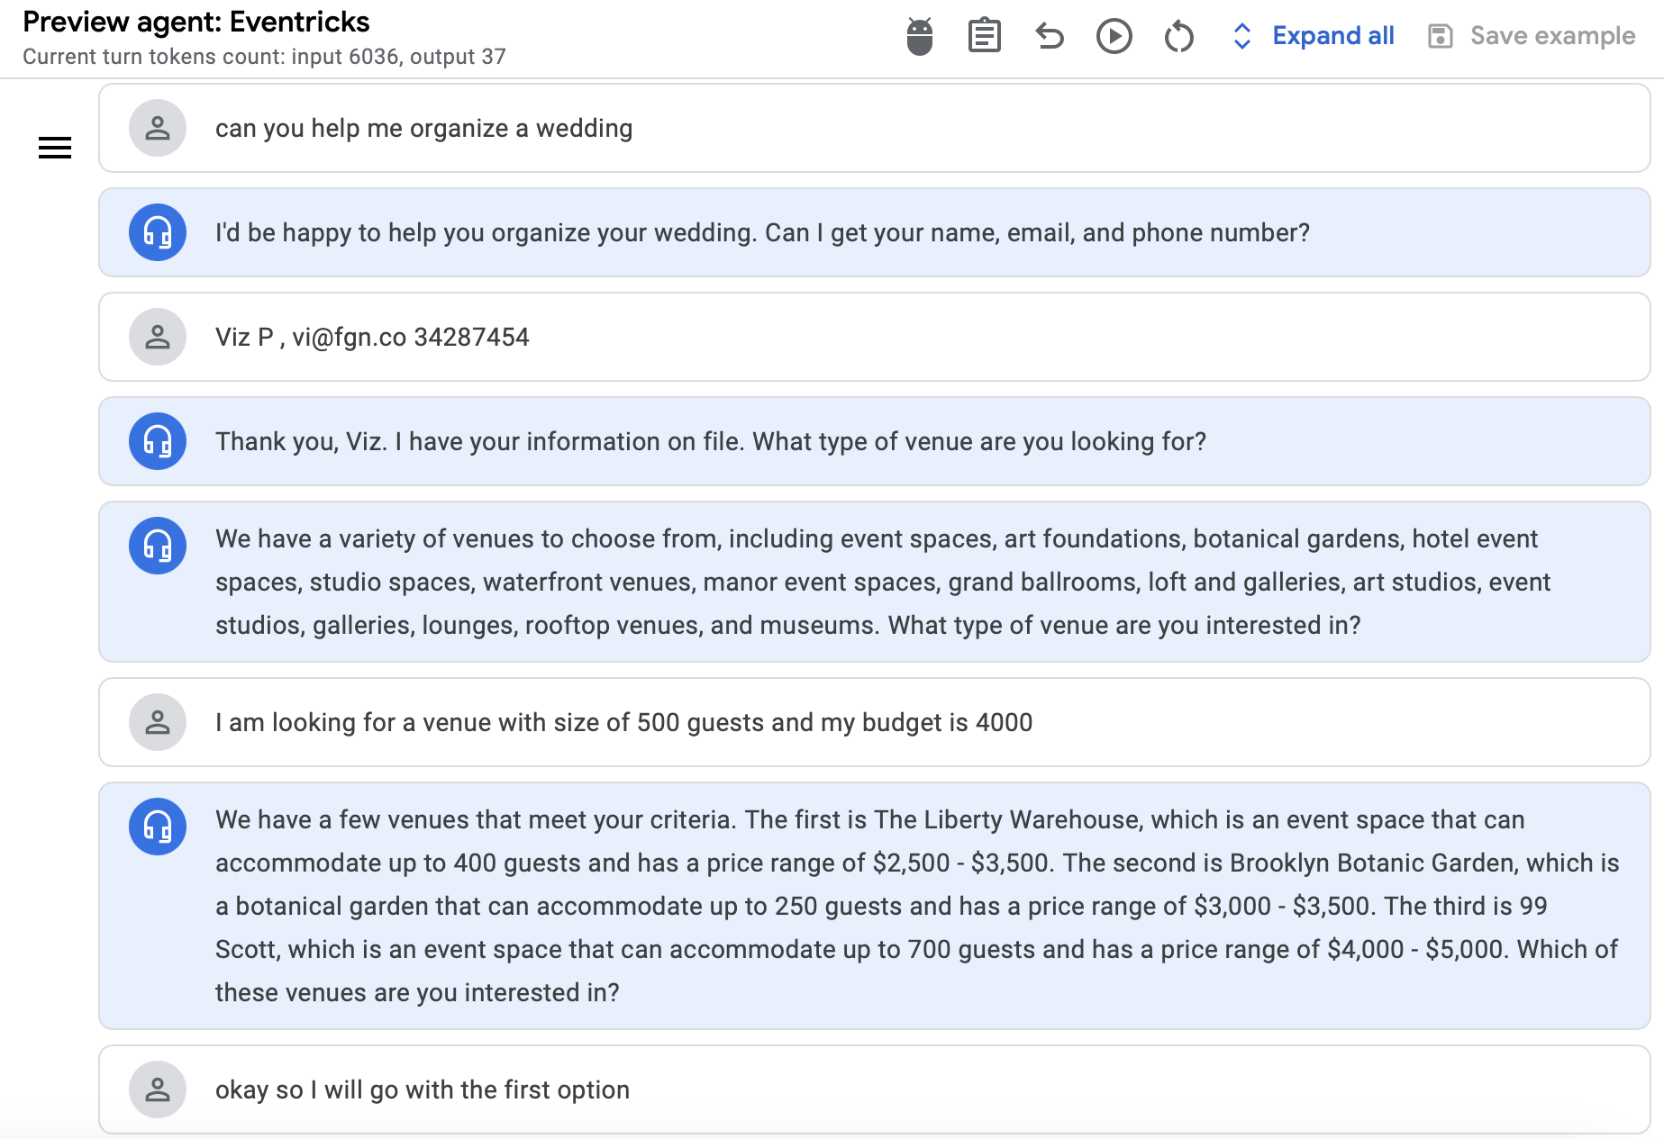Screen dimensions: 1664x1139
Task: Select message "okay so I will go with the first option"
Action: point(874,1089)
